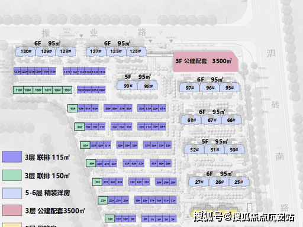Click the pink 3层 公建配套3500㎡ legend swatch

(x=12, y=210)
